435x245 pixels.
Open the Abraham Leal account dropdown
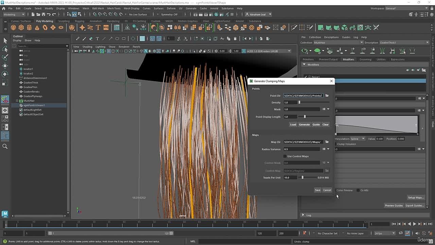(x=258, y=14)
